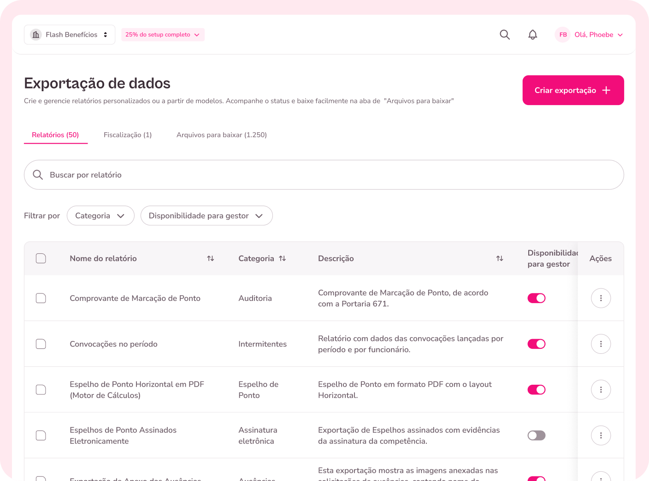Image resolution: width=649 pixels, height=481 pixels.
Task: Sort the Categoria column
Action: pyautogui.click(x=283, y=258)
